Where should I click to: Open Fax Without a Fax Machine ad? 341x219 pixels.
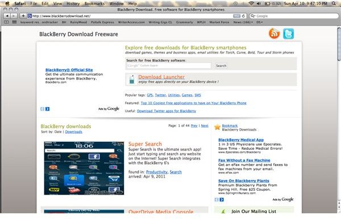[244, 161]
